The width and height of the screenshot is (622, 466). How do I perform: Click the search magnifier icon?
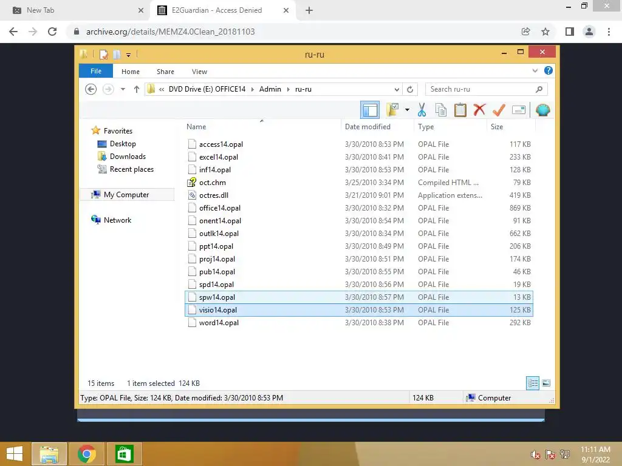tap(539, 89)
